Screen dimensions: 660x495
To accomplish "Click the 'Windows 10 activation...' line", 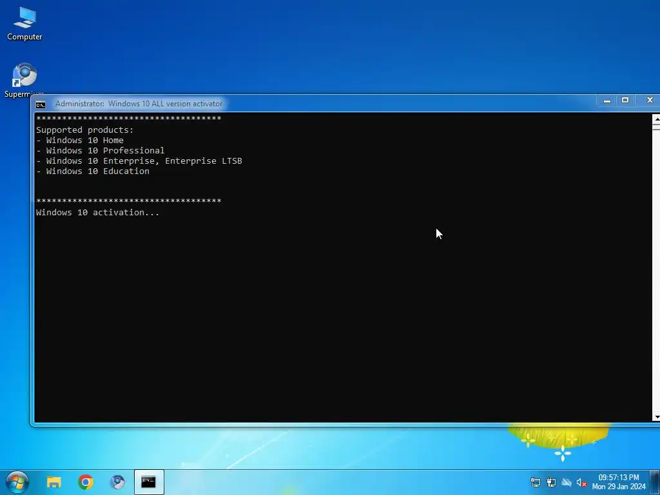I will (98, 213).
